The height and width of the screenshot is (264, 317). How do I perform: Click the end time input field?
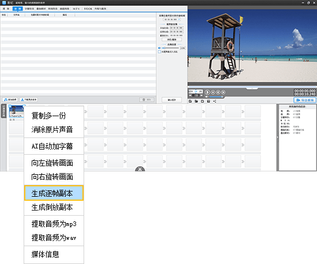pos(176,32)
